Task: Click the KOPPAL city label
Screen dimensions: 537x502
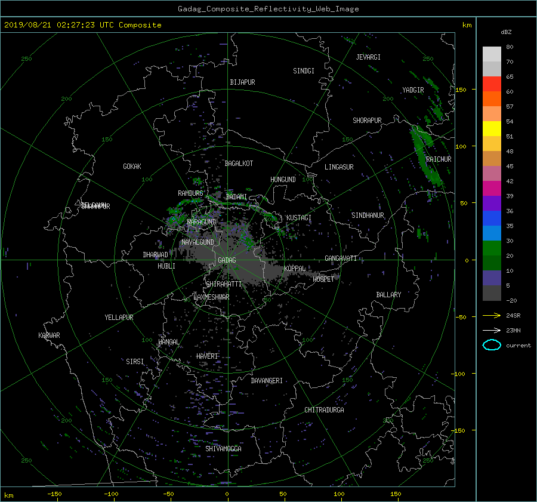Action: (x=295, y=269)
